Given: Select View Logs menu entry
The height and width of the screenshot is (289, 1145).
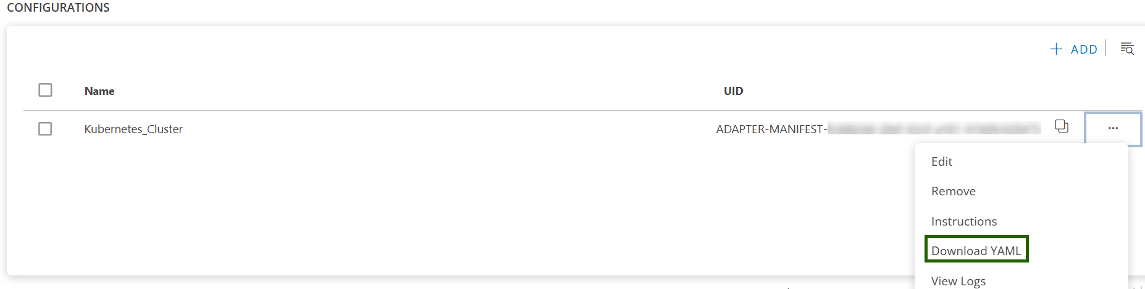Looking at the screenshot, I should 958,281.
